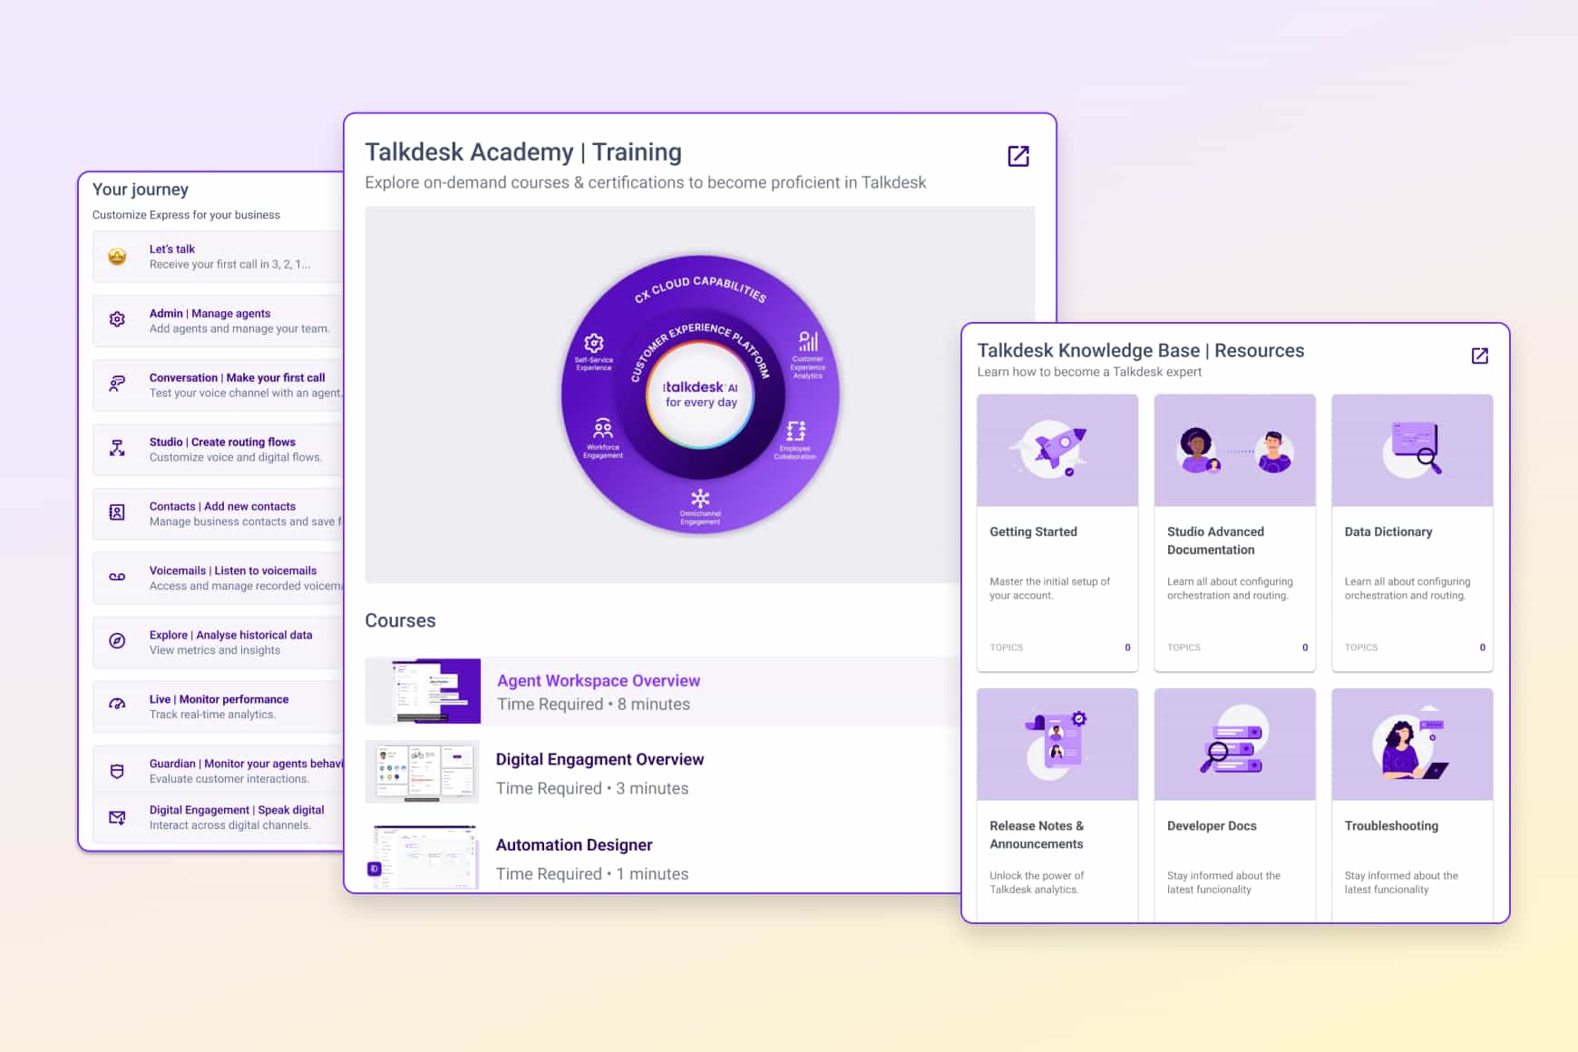Open Knowledge Base via external link icon
Image resolution: width=1578 pixels, height=1052 pixels.
point(1479,356)
